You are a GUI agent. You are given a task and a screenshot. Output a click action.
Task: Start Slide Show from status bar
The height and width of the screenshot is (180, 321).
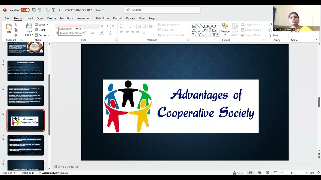[276, 173]
